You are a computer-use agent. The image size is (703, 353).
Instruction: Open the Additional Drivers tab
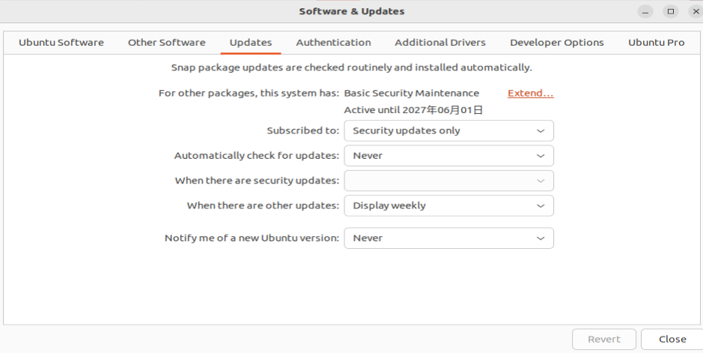(439, 43)
